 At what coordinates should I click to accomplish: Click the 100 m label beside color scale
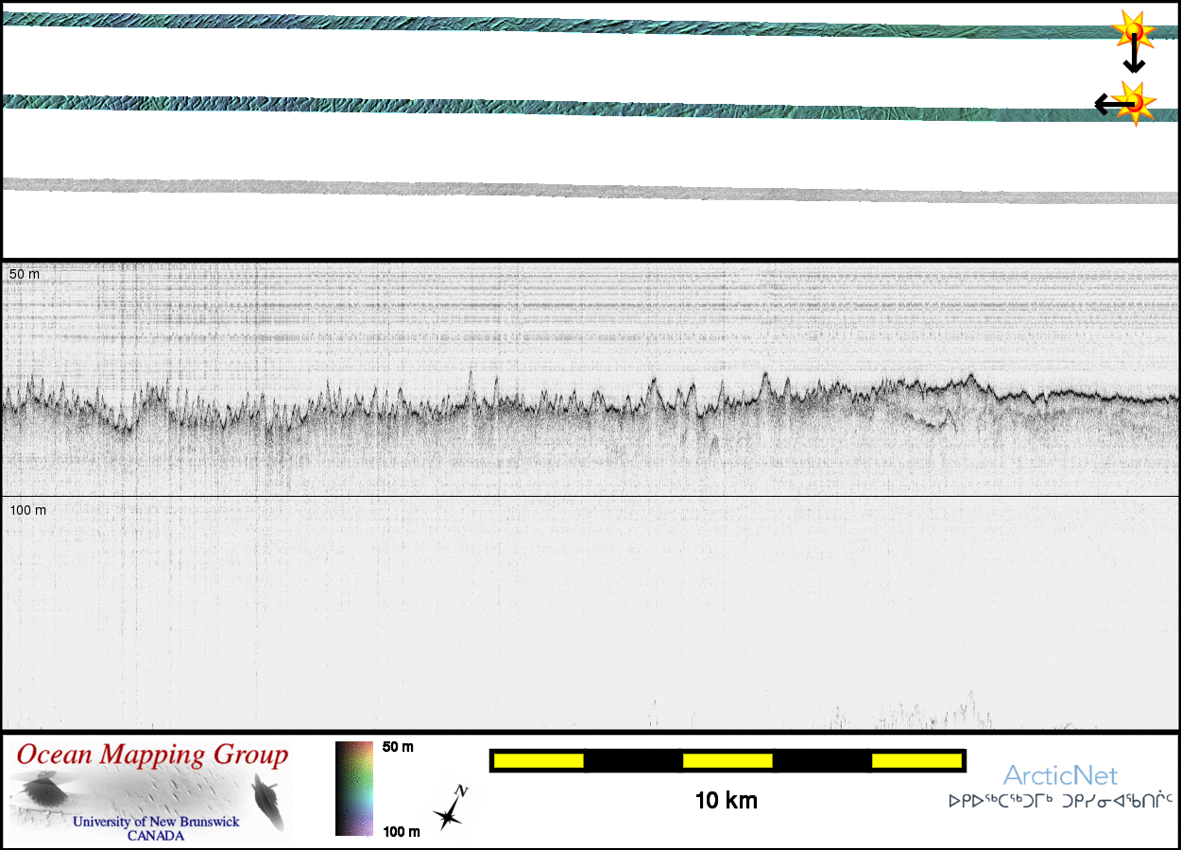click(401, 831)
